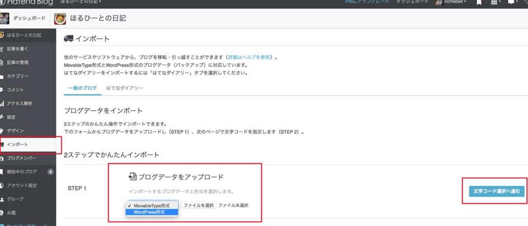The width and height of the screenshot is (528, 226).
Task: Click the blog icon beside ほるひーとの日記 title
Action: (x=60, y=19)
